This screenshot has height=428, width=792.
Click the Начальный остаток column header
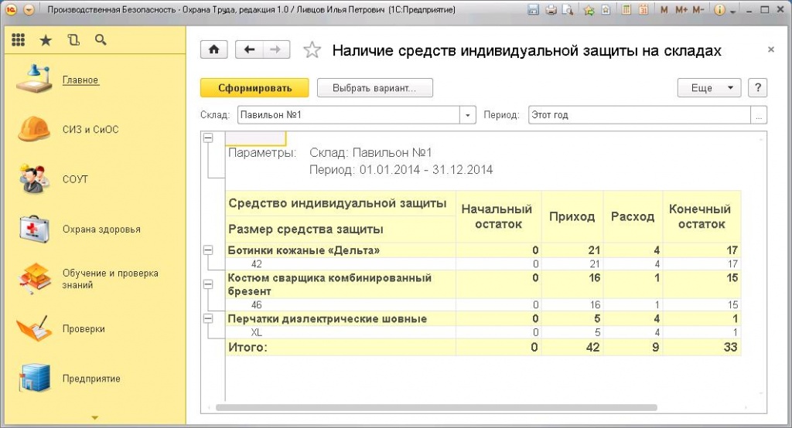click(498, 216)
